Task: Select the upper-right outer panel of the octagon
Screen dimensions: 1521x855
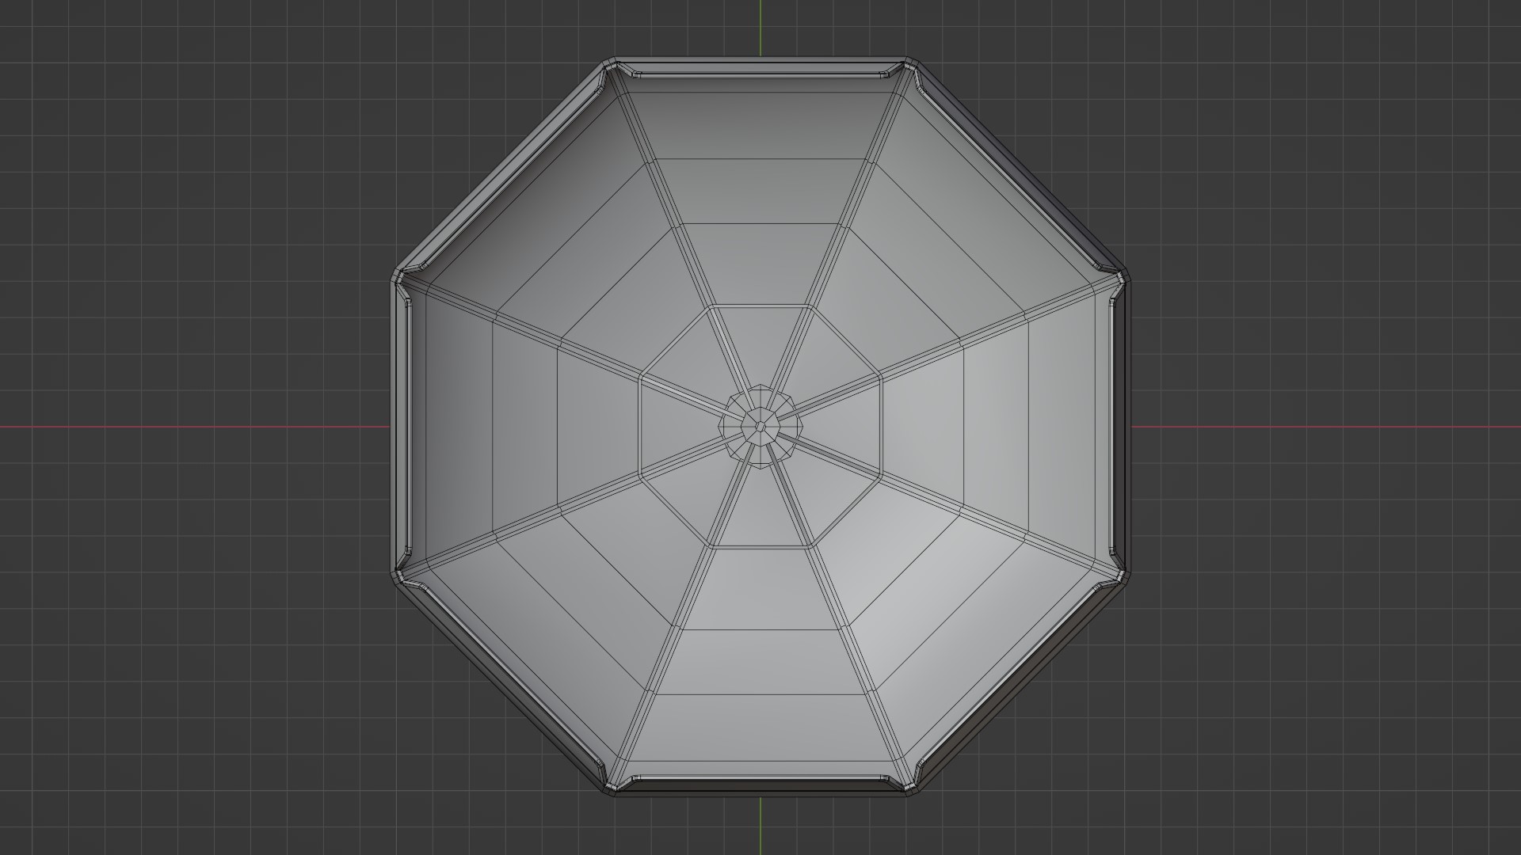Action: tap(974, 214)
